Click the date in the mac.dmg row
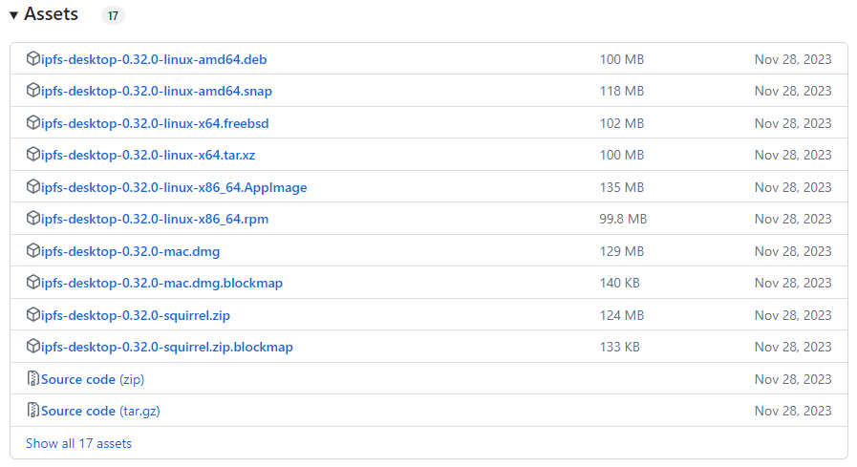 pos(793,251)
